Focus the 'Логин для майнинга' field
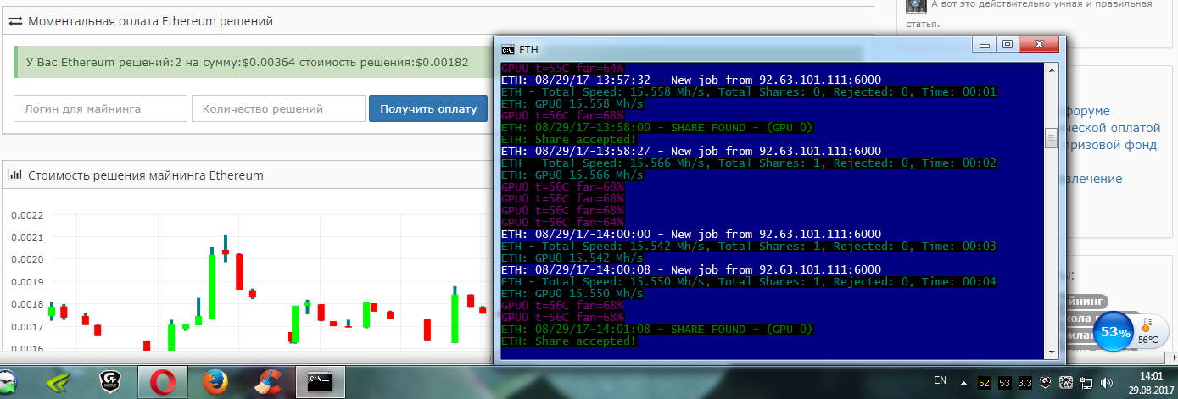This screenshot has width=1178, height=399. point(100,108)
